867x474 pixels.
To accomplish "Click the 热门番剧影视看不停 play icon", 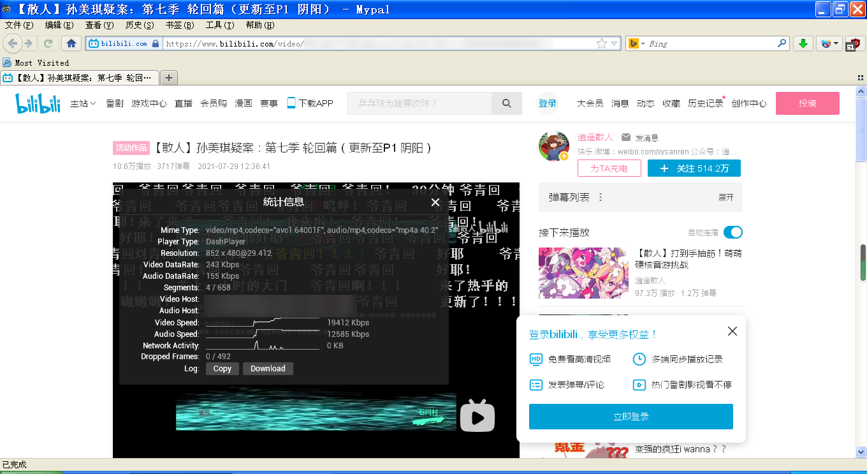I will pos(639,385).
